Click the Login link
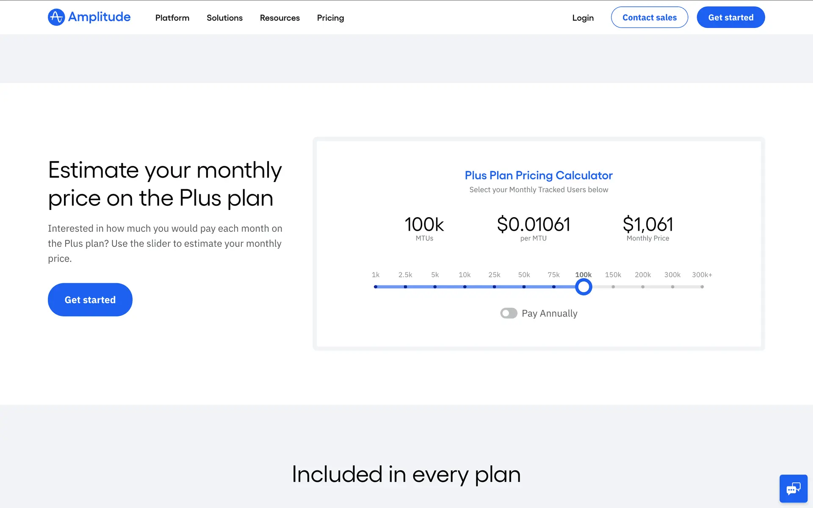Image resolution: width=813 pixels, height=508 pixels. click(583, 18)
